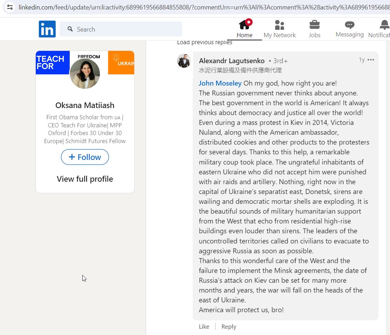Click the browser address bar URL
This screenshot has height=335, width=390.
click(204, 7)
